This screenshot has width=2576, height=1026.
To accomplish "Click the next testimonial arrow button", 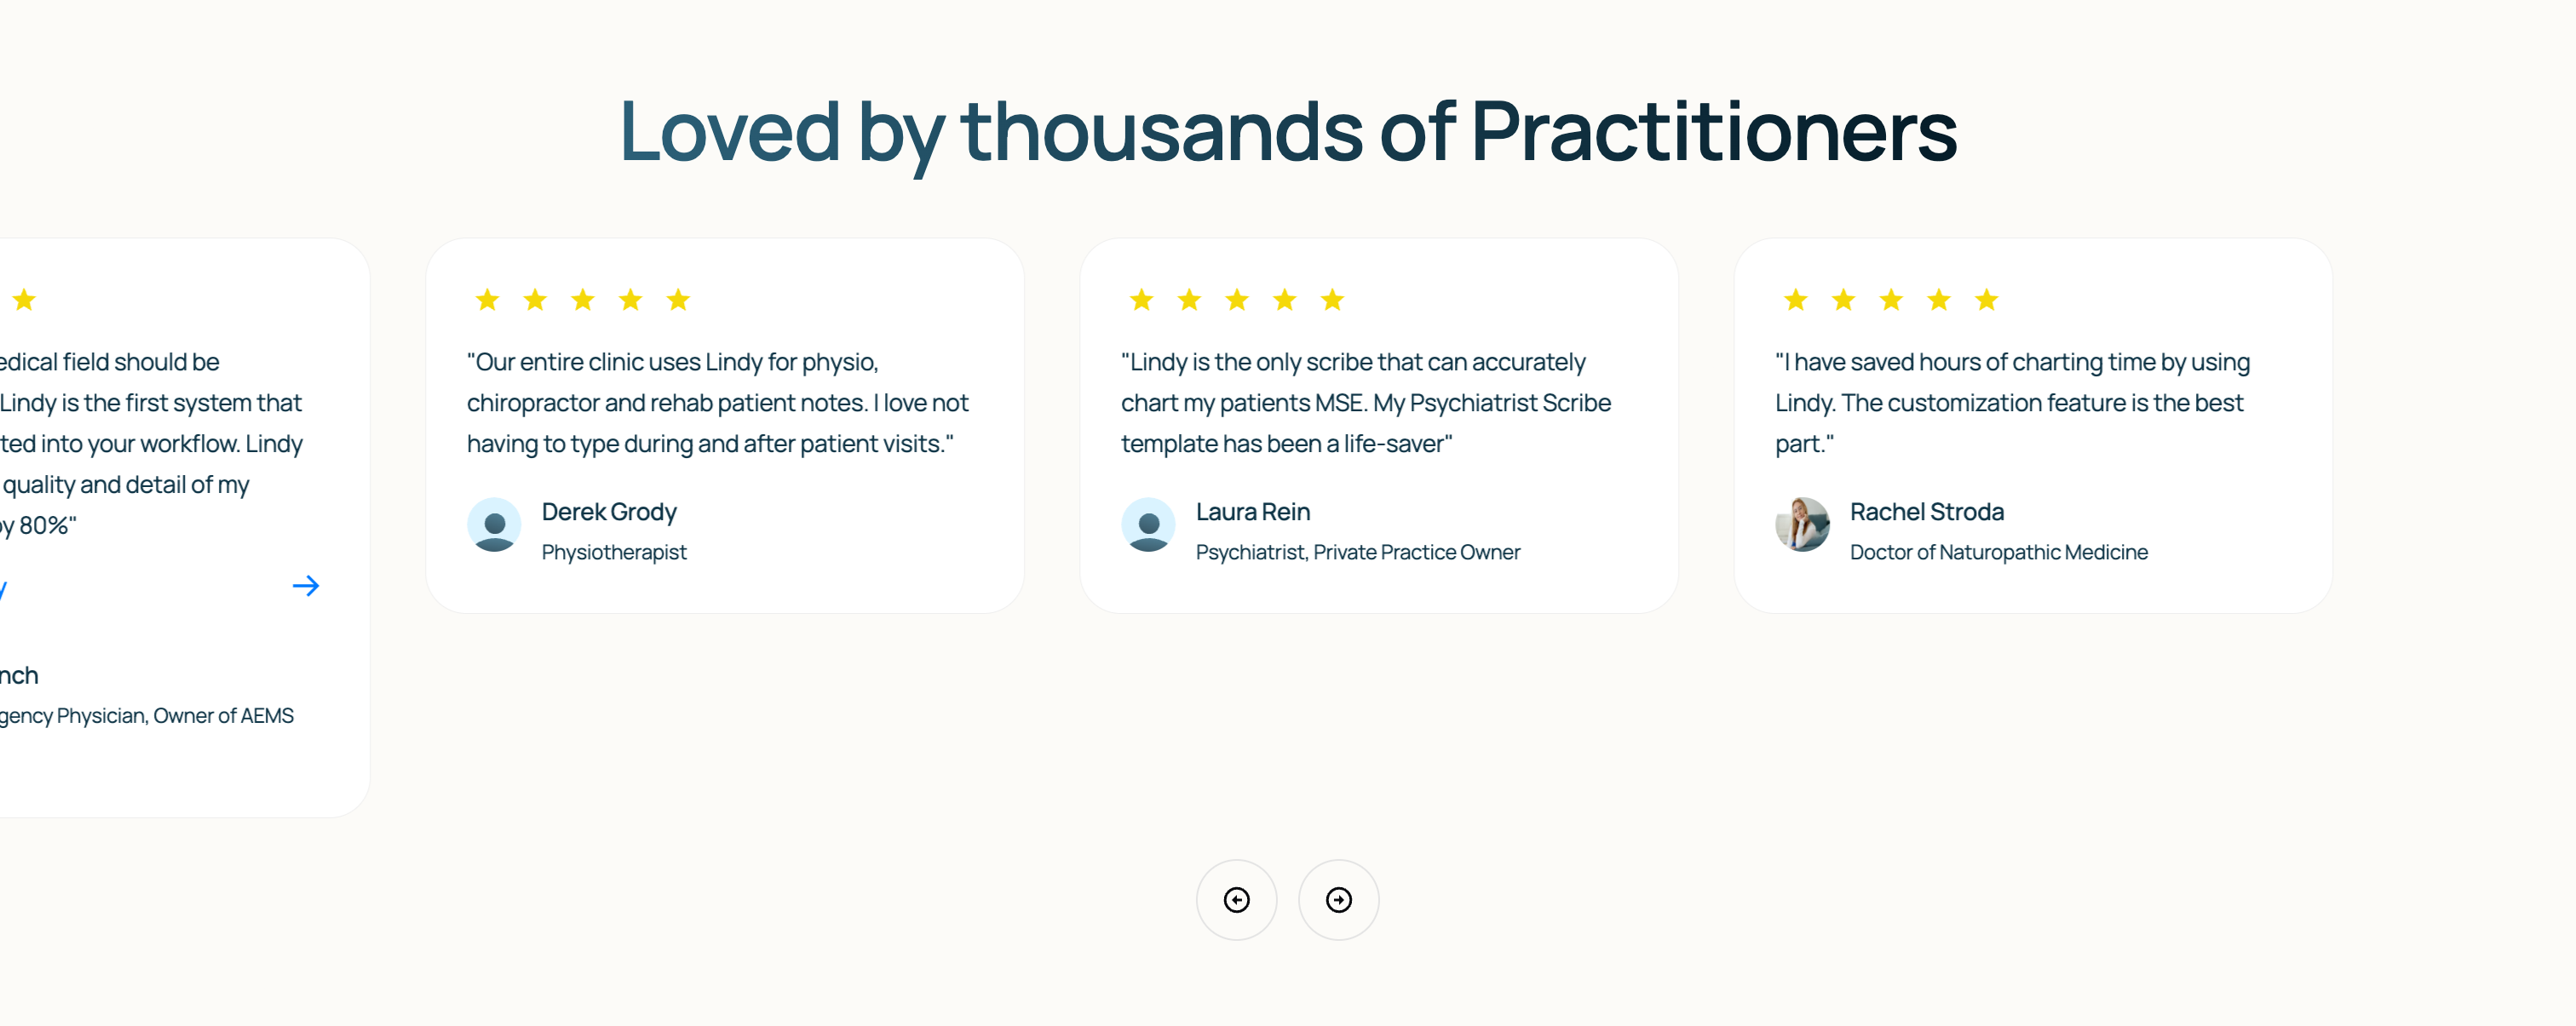I will tap(1338, 900).
